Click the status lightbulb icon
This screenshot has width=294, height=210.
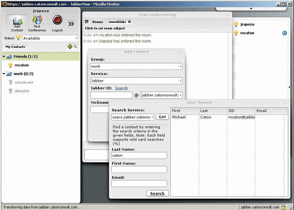pyautogui.click(x=18, y=37)
